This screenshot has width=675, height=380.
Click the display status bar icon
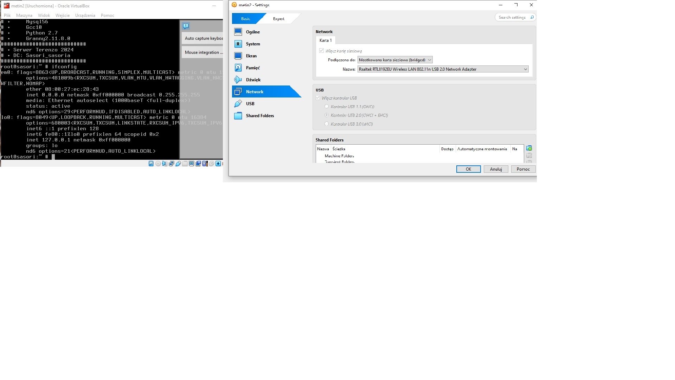point(191,164)
